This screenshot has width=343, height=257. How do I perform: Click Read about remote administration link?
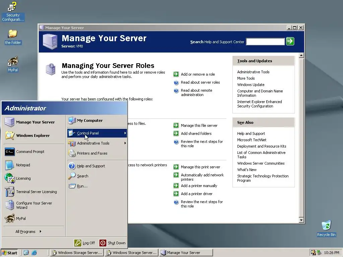click(196, 92)
